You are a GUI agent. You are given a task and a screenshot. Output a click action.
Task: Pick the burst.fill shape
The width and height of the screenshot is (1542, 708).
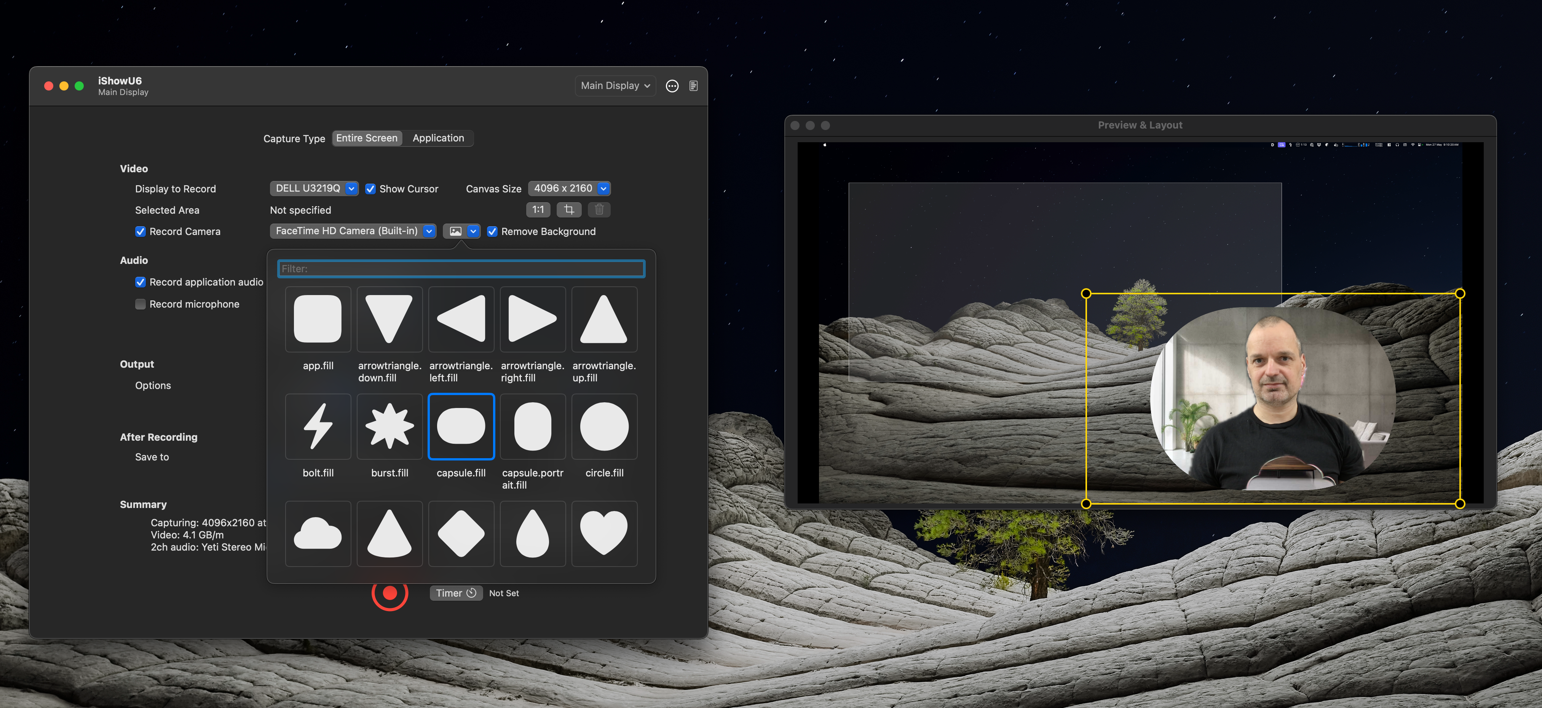(x=389, y=426)
